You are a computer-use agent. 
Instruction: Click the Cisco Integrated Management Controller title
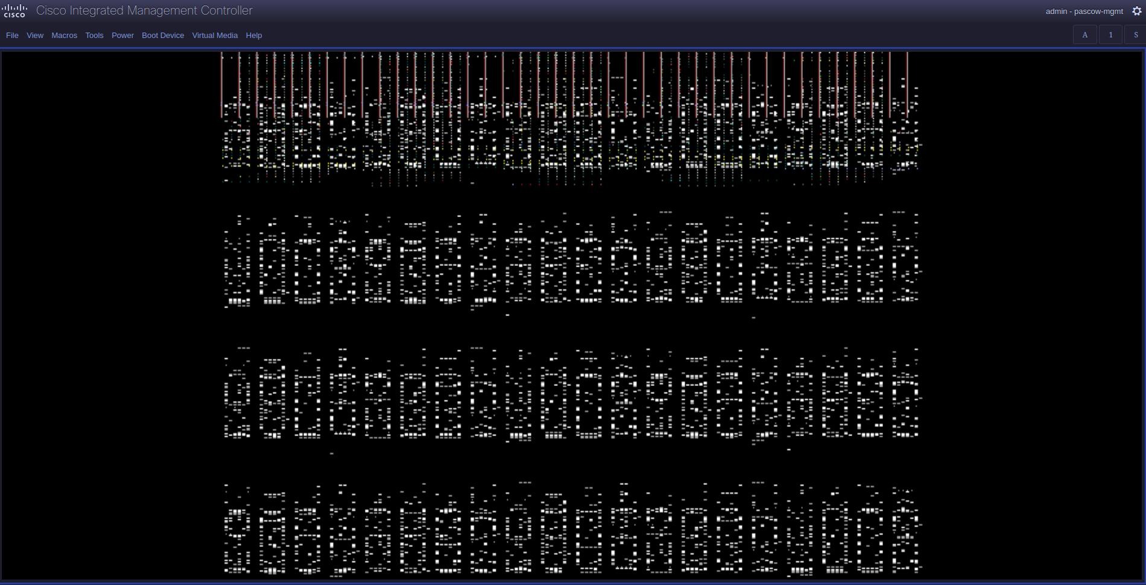[x=144, y=11]
